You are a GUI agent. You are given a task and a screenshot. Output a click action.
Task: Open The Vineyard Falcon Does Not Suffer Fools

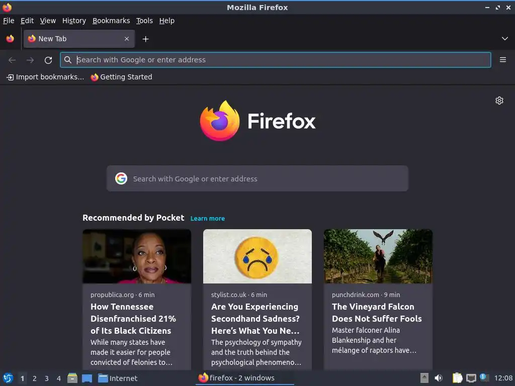click(377, 313)
